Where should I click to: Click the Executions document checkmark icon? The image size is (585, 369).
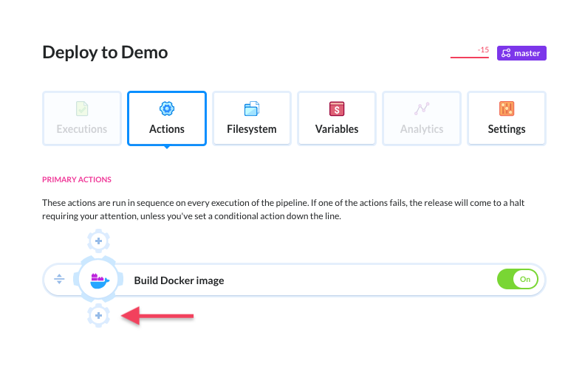[x=82, y=108]
